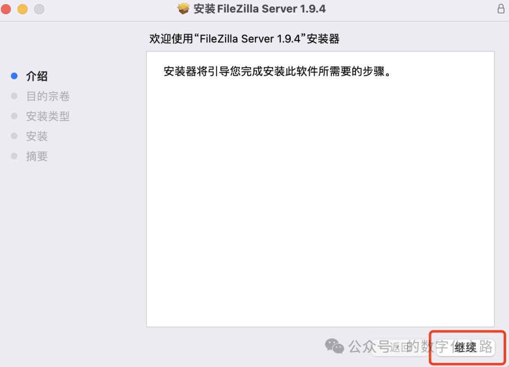Close the installer with the red button
Viewport: 509px width, 367px height.
[x=6, y=9]
